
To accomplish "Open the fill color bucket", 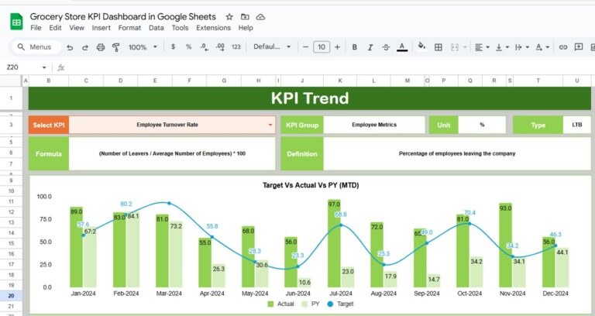I will (421, 46).
